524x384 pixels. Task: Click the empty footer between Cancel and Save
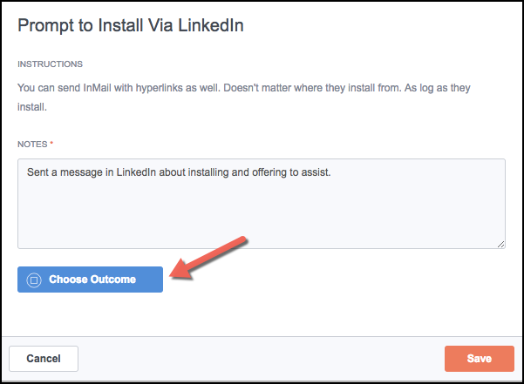[262, 359]
